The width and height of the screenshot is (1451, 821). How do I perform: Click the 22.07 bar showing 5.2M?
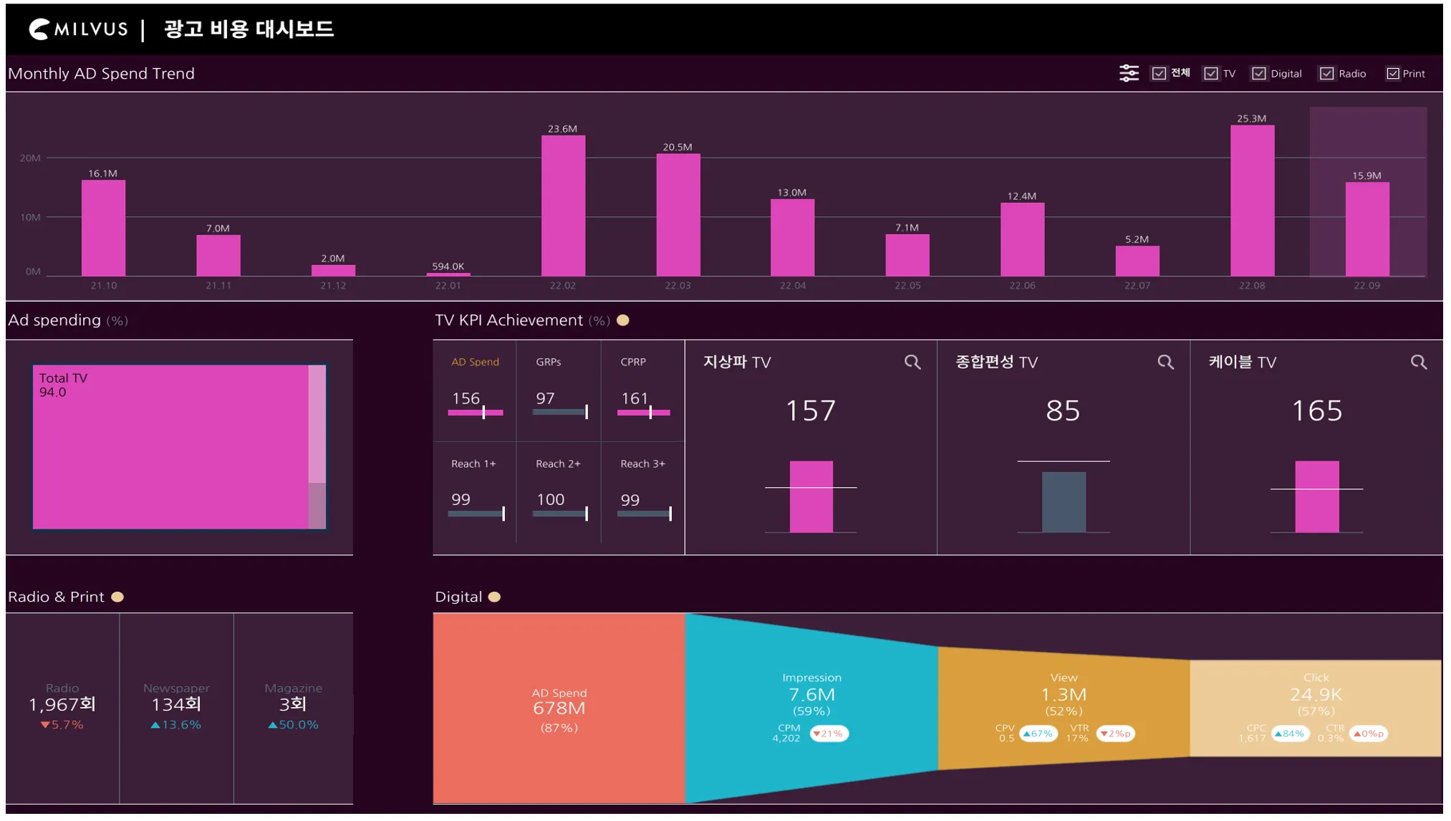click(x=1137, y=261)
